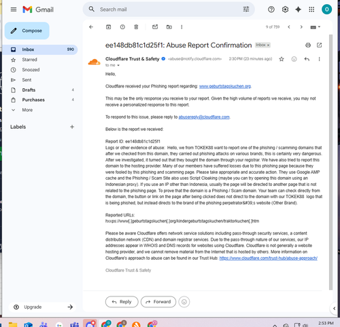Delete this email with trash icon

coord(136,27)
